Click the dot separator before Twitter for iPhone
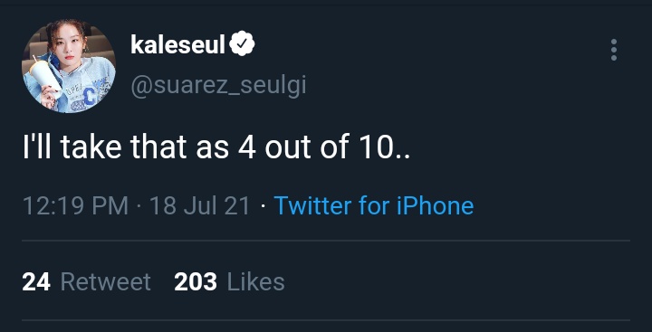Image resolution: width=652 pixels, height=332 pixels. pos(263,206)
